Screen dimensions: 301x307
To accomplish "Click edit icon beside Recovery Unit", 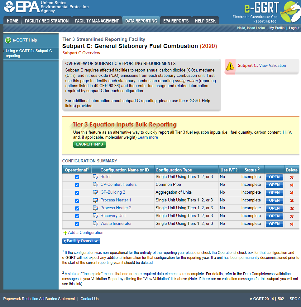I will point(96,216).
